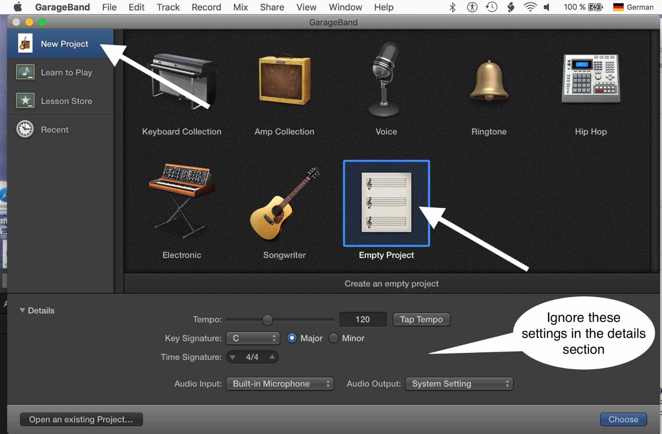Select the Minor key radio button
Image resolution: width=662 pixels, height=434 pixels.
[334, 338]
